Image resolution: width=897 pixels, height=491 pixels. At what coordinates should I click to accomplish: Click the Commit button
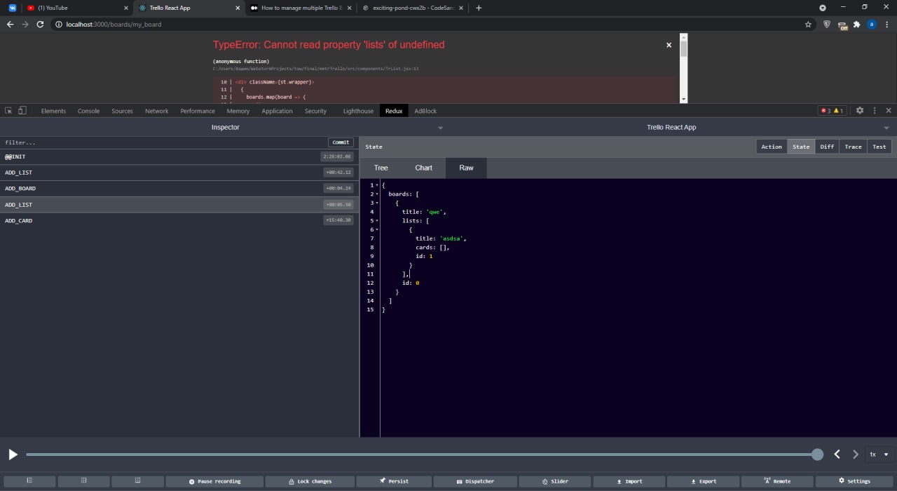pyautogui.click(x=341, y=142)
